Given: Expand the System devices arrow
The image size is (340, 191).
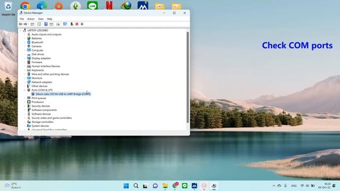Looking at the screenshot, I should coord(25,126).
